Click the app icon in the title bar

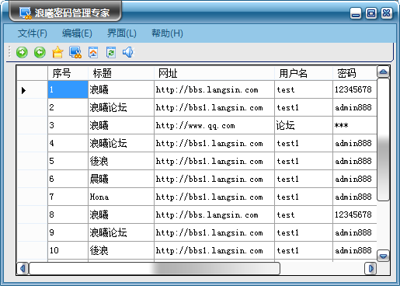(26, 12)
